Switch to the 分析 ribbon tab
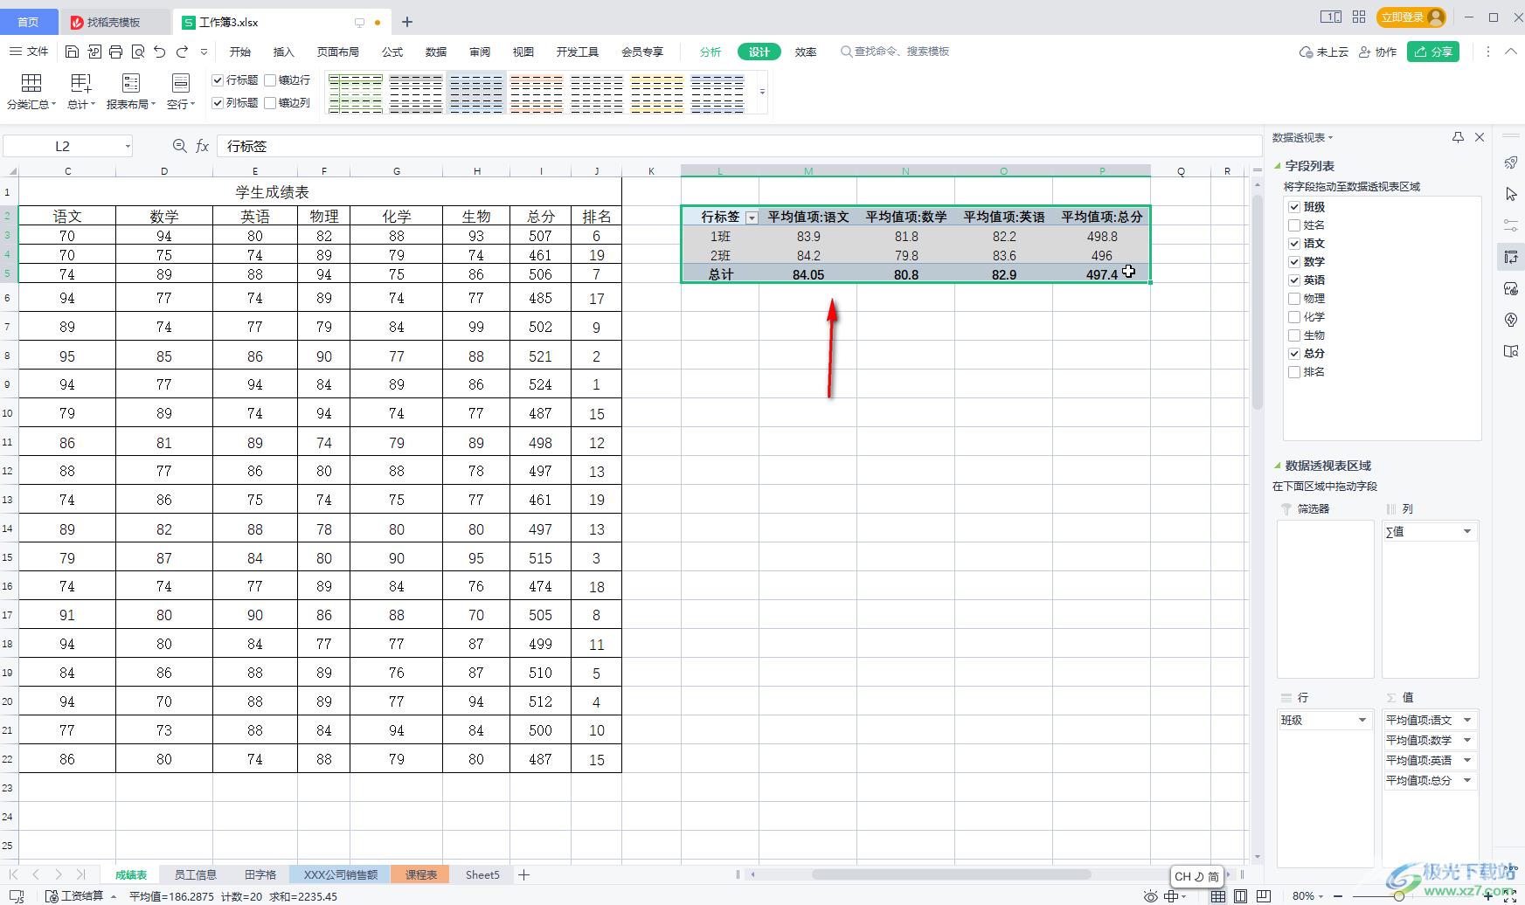The height and width of the screenshot is (905, 1525). click(711, 52)
